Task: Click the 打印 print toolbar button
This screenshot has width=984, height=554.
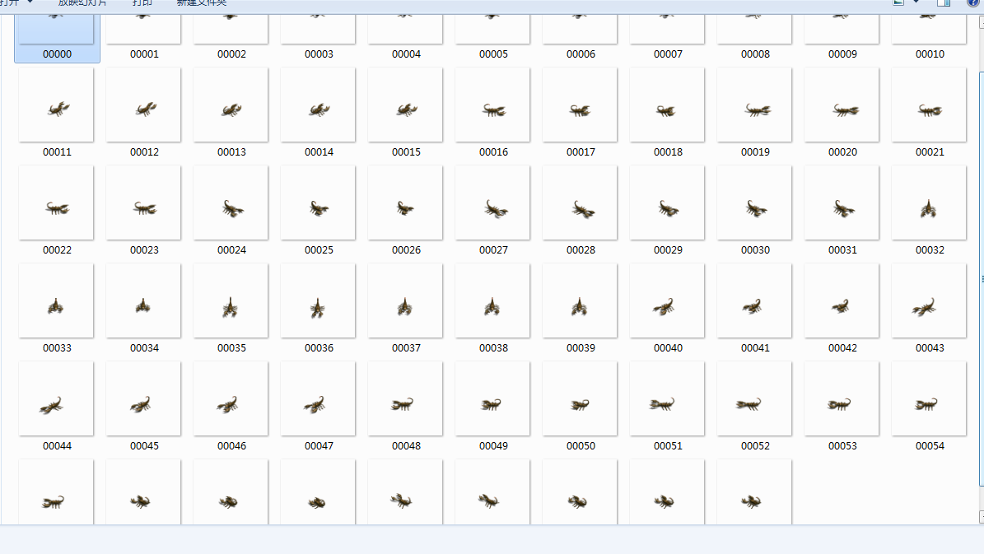Action: click(142, 3)
